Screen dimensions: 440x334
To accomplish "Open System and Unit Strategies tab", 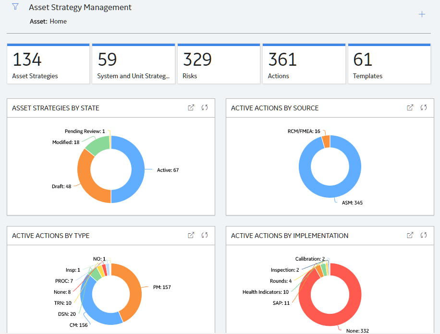I will (x=133, y=64).
